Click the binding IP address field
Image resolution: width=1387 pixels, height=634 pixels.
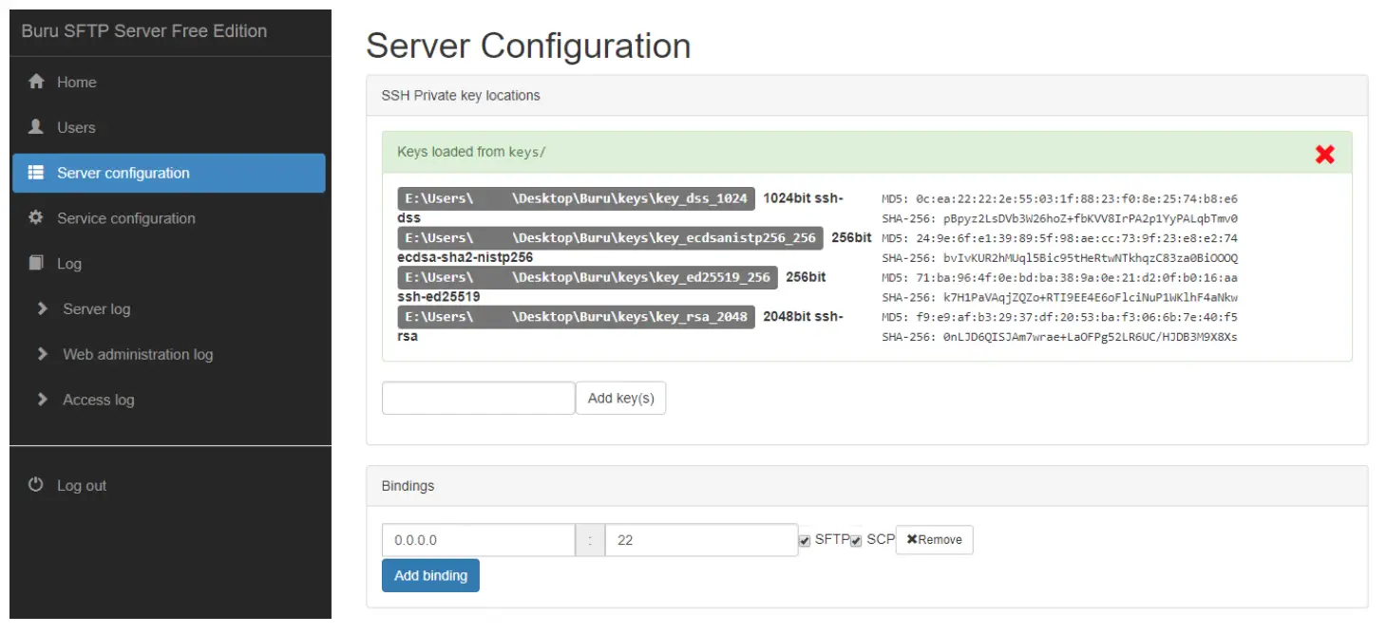point(478,540)
